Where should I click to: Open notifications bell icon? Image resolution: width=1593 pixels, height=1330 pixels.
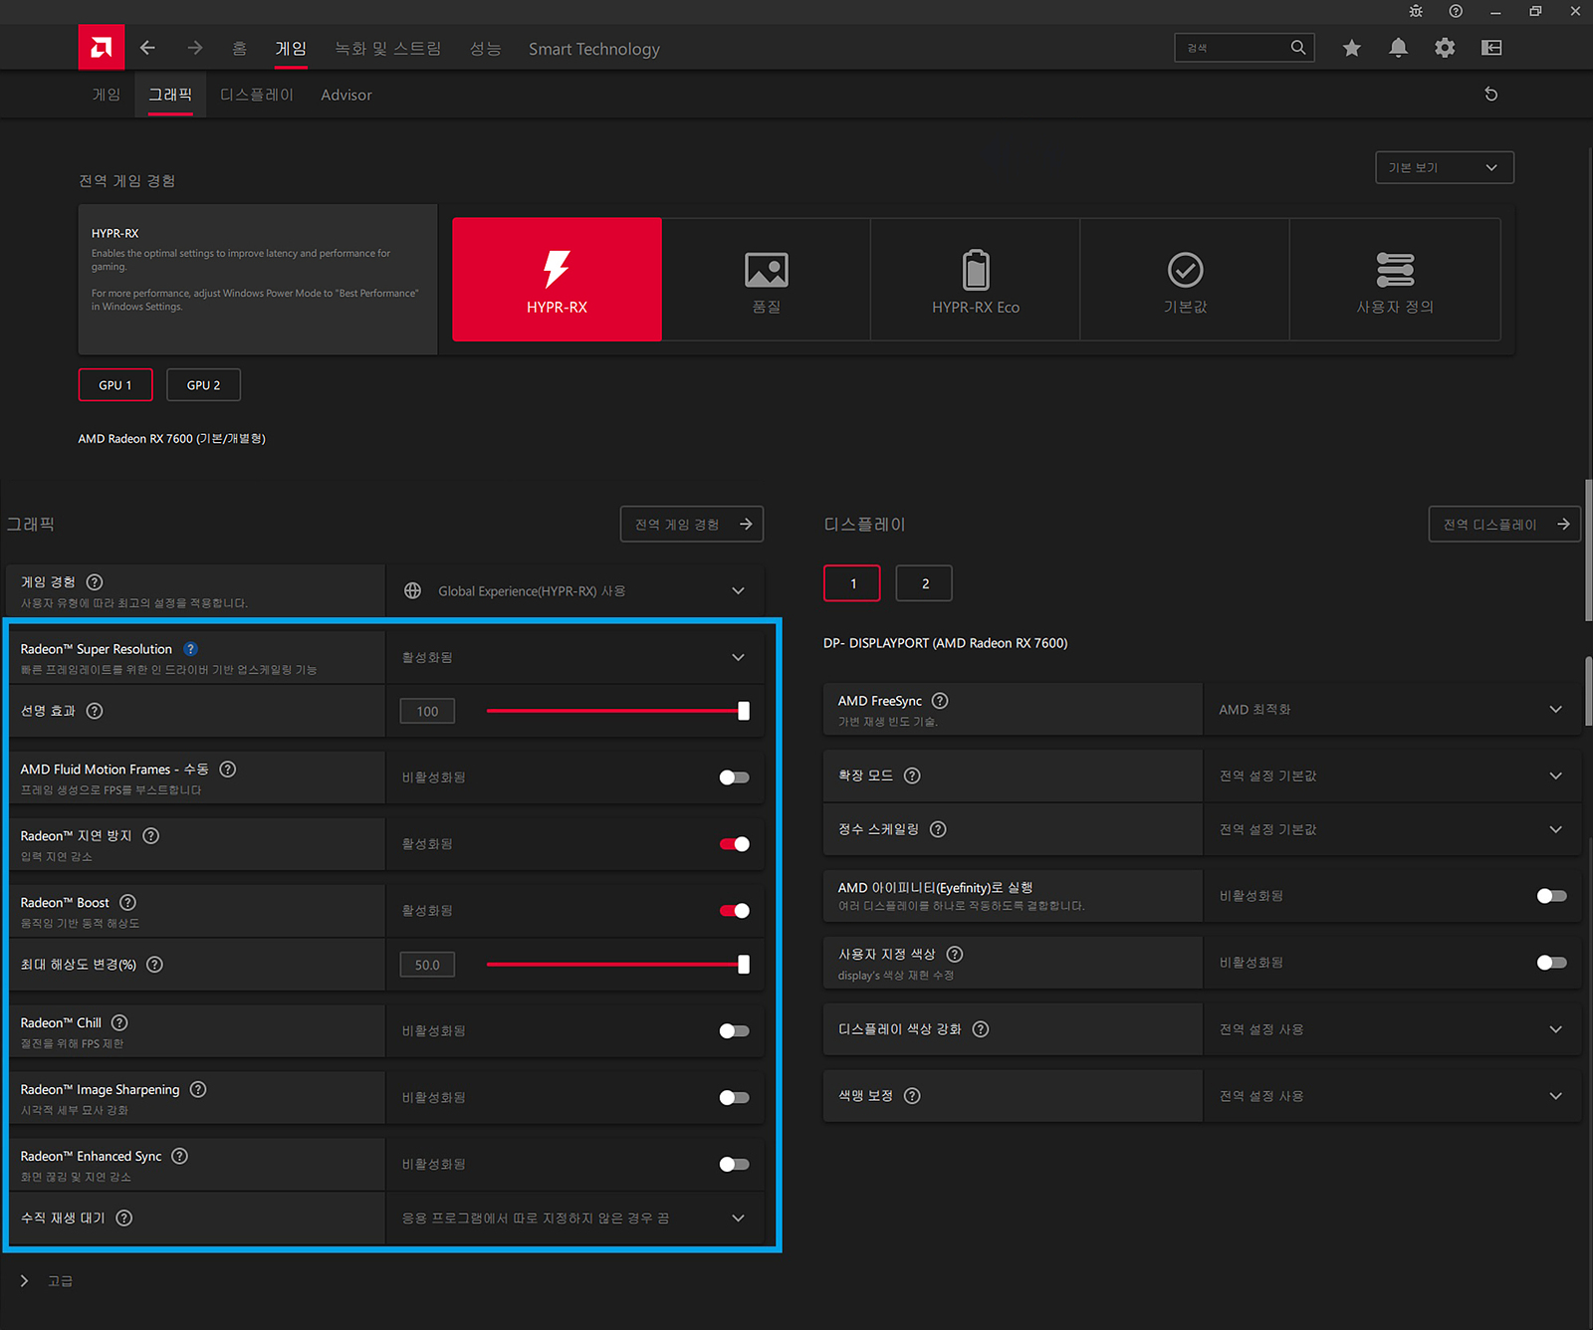coord(1398,48)
